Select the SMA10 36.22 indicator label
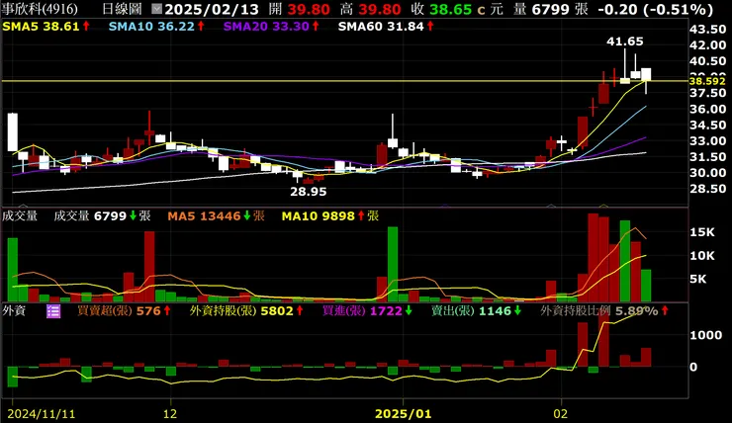 (156, 27)
